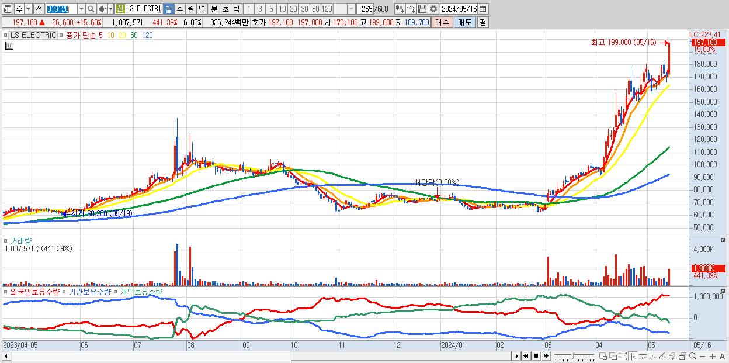Click the 평 button
The image size is (729, 363).
(x=482, y=22)
